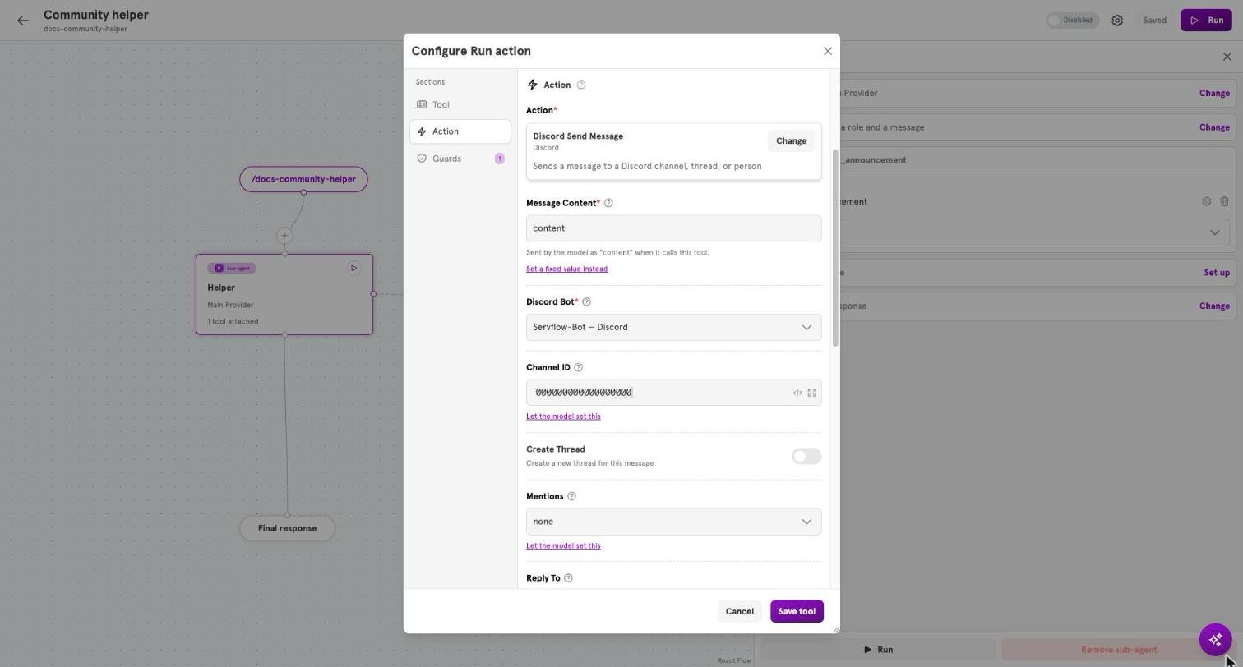Go to the Tool section
The image size is (1243, 667).
[460, 105]
